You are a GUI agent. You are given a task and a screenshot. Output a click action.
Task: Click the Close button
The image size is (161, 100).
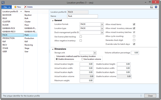[150, 96]
